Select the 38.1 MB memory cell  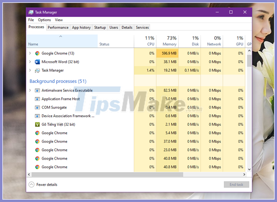pos(167,62)
